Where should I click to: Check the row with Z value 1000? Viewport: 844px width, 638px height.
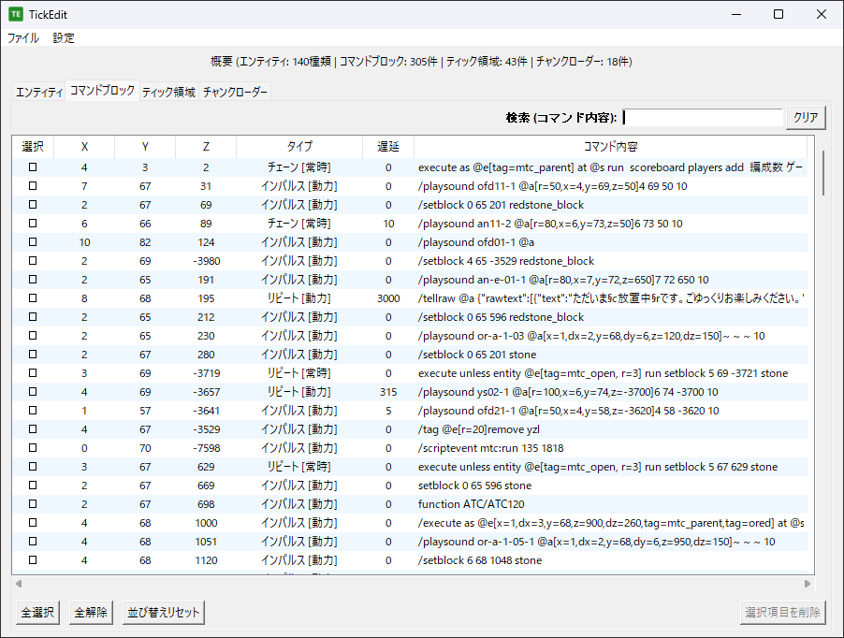coord(33,522)
